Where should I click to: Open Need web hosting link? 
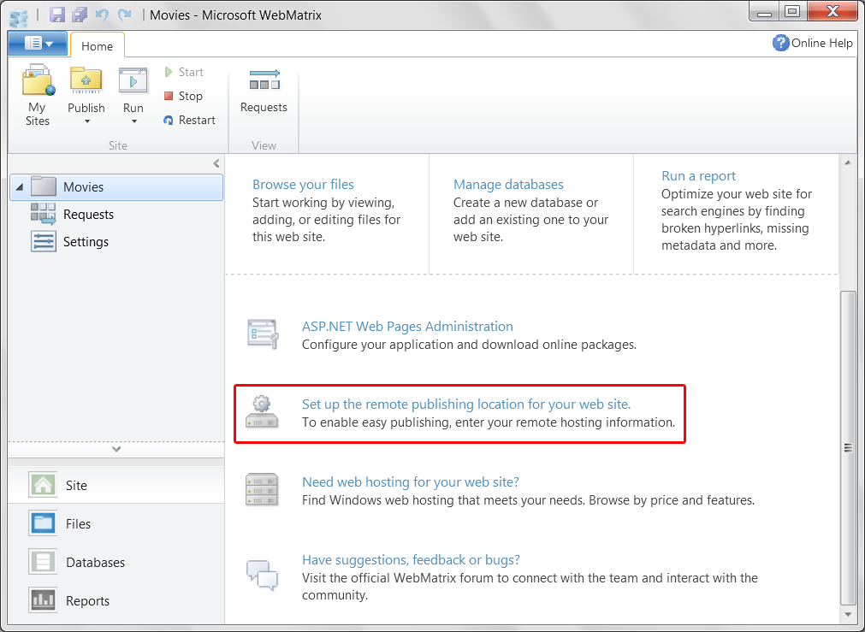[x=411, y=482]
